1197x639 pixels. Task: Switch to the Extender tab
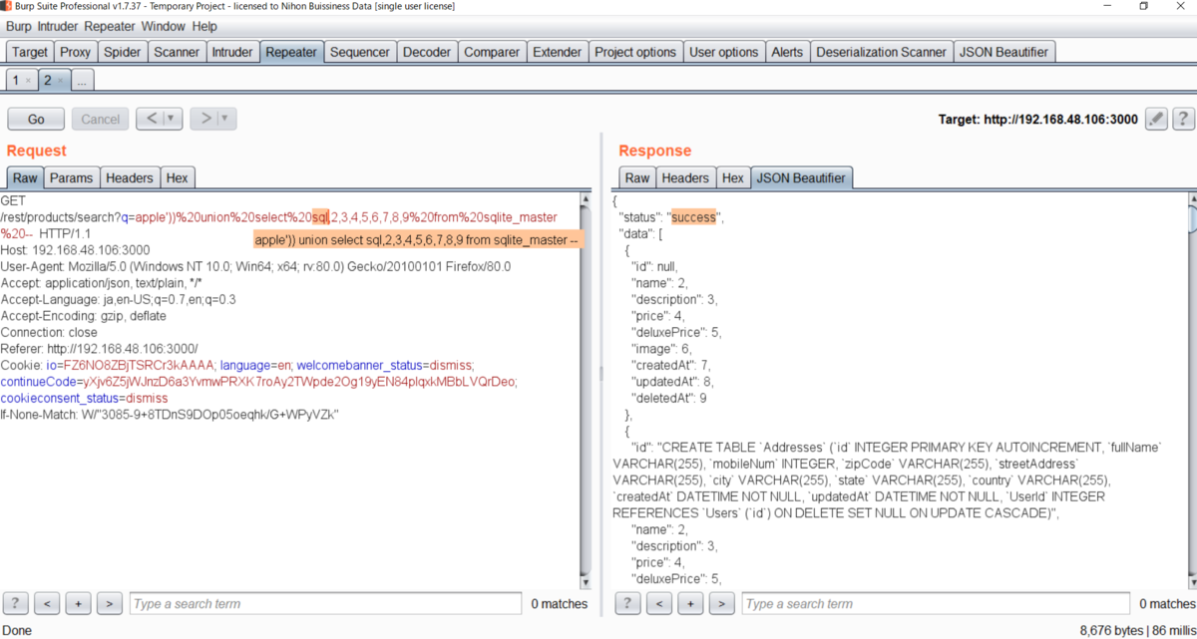tap(557, 52)
